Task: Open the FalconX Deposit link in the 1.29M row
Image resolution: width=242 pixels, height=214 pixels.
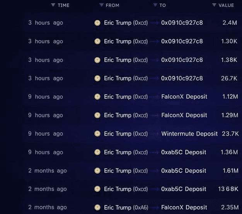Action: (184, 115)
